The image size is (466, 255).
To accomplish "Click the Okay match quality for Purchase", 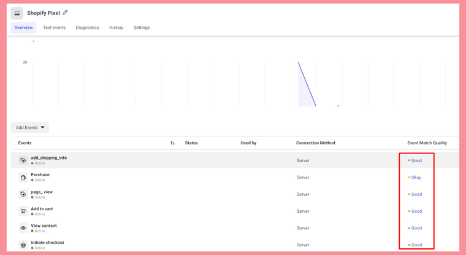I will point(416,177).
